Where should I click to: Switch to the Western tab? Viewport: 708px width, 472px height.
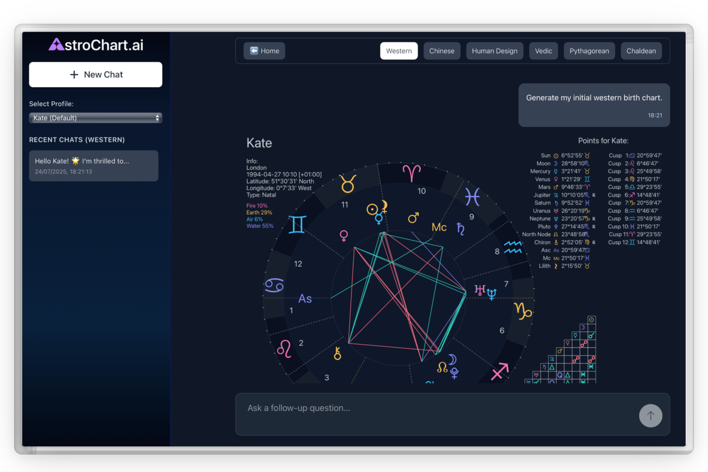click(x=399, y=51)
